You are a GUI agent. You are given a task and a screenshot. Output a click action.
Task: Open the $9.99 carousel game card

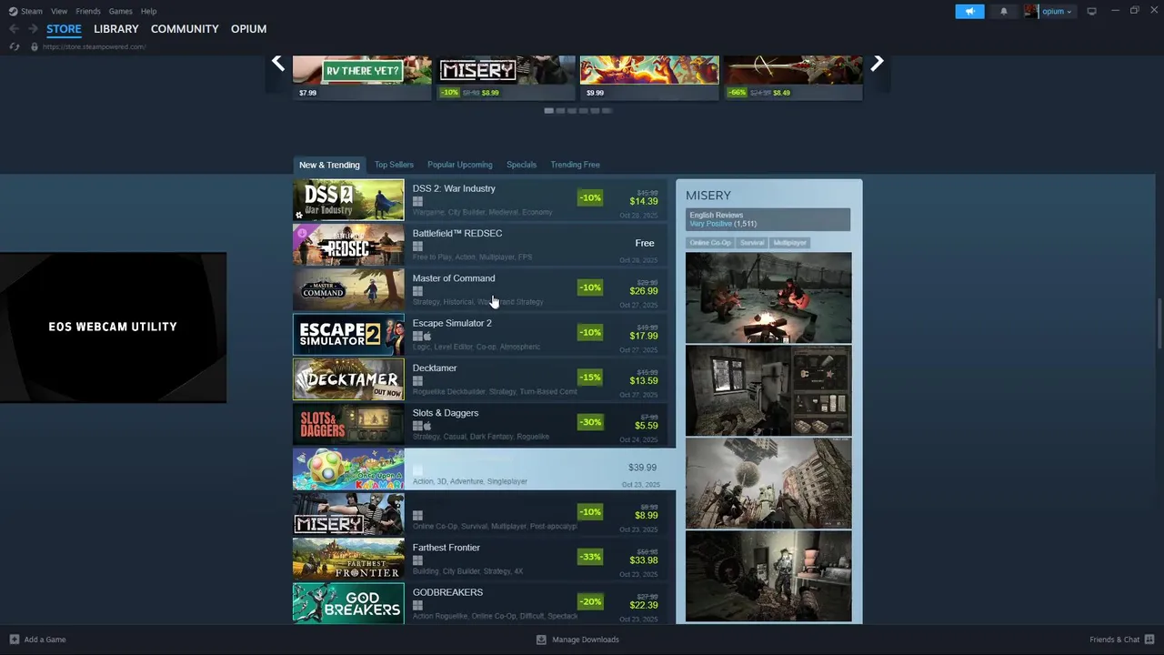click(649, 77)
